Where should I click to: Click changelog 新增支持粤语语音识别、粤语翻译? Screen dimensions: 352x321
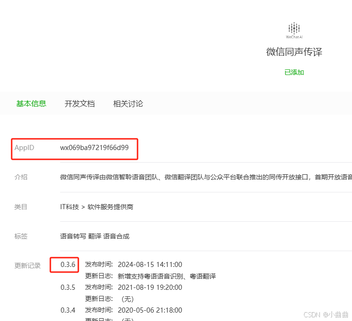(166, 276)
